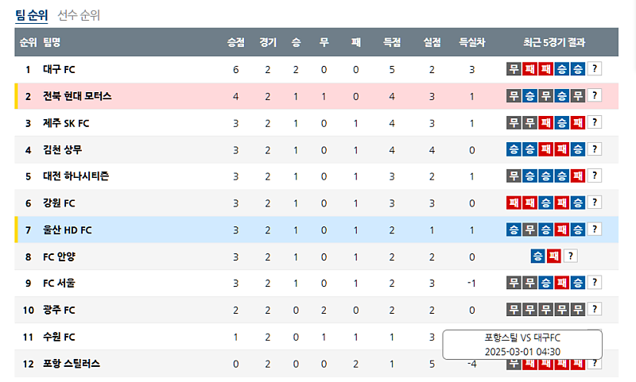The image size is (636, 382).
Task: Click the 득실차 column header
Action: pos(471,42)
